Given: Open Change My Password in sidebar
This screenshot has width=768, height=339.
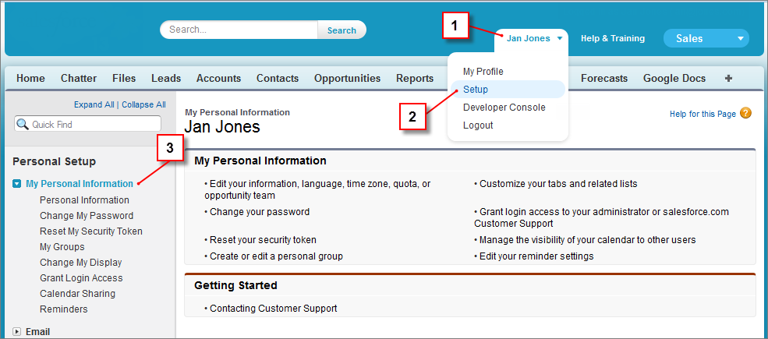Looking at the screenshot, I should [87, 216].
